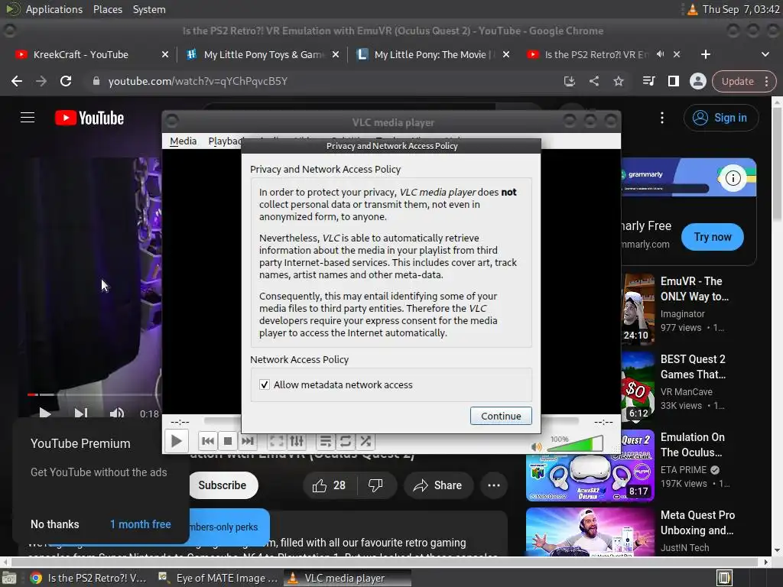Toggle Chrome side panel icon
783x587 pixels.
(673, 81)
